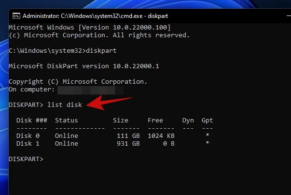
Task: Click the blurred computer name field
Action: click(x=90, y=90)
